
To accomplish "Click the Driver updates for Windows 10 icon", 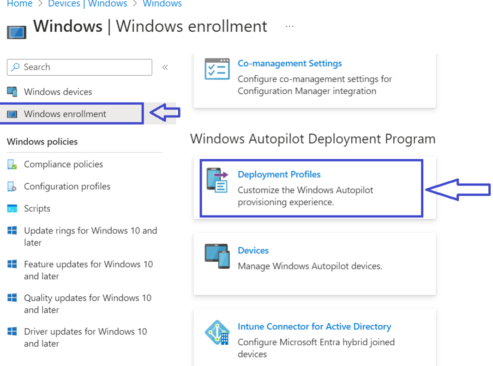I will coord(13,332).
